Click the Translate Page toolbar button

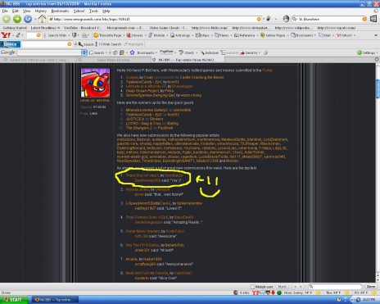pos(107,35)
